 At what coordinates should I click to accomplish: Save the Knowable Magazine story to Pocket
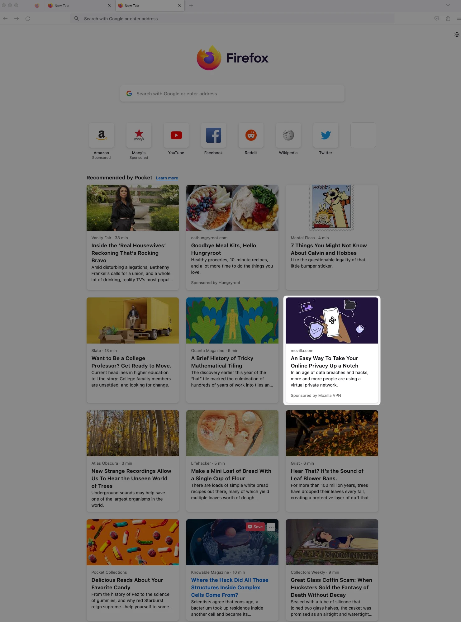[x=255, y=527]
